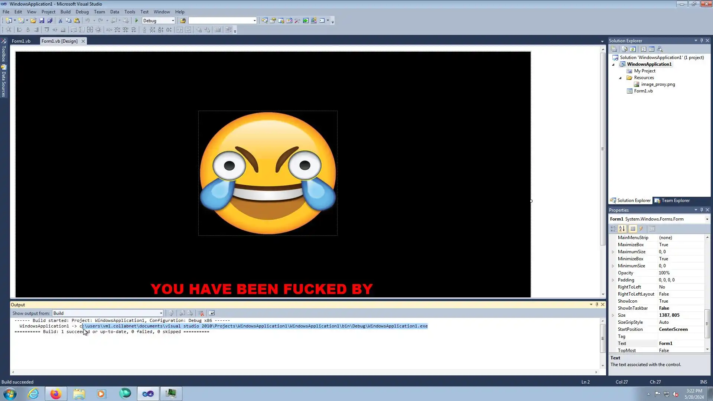Collapse the Resources folder node
Viewport: 713px width, 401px height.
[620, 78]
